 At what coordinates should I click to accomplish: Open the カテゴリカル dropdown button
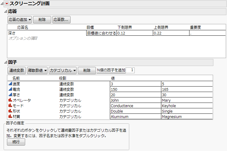click(x=62, y=71)
